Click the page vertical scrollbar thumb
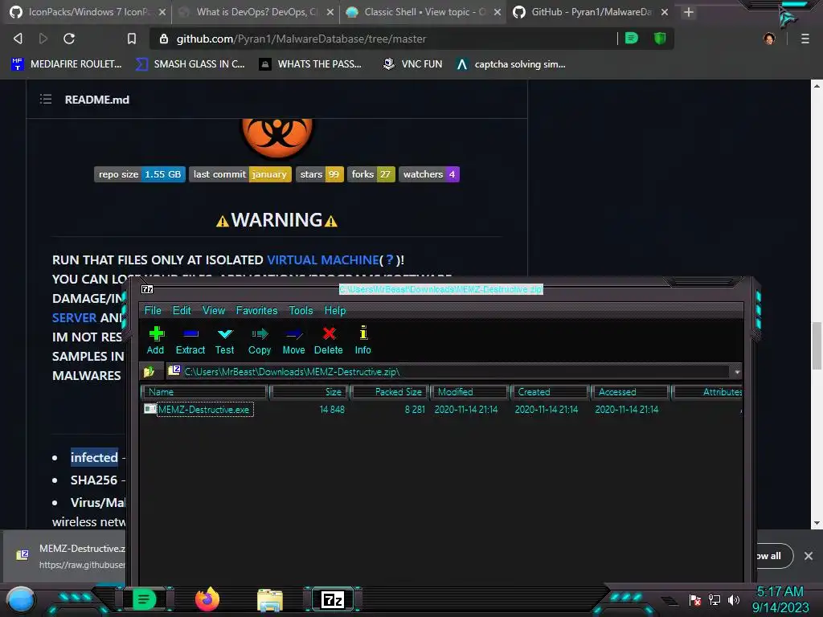Screen dimensions: 823x617 point(817,346)
